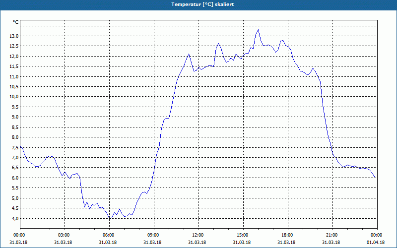The height and width of the screenshot is (248, 397).
Task: Click the '7,5' y-axis label
Action: click(x=15, y=147)
